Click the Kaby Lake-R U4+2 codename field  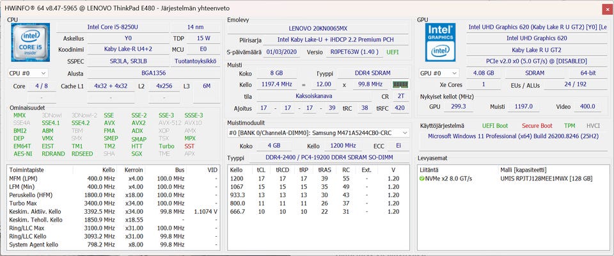[128, 49]
